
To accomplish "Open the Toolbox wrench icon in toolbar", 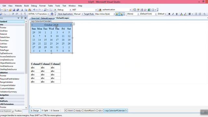I will 145,10.
